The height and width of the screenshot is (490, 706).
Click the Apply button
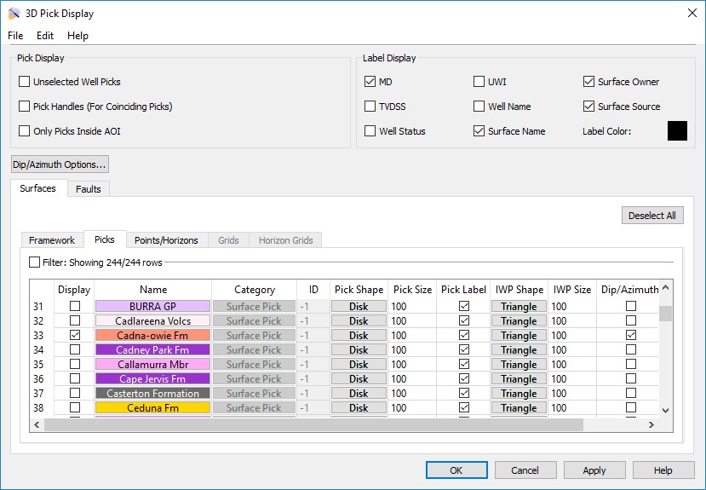click(594, 470)
